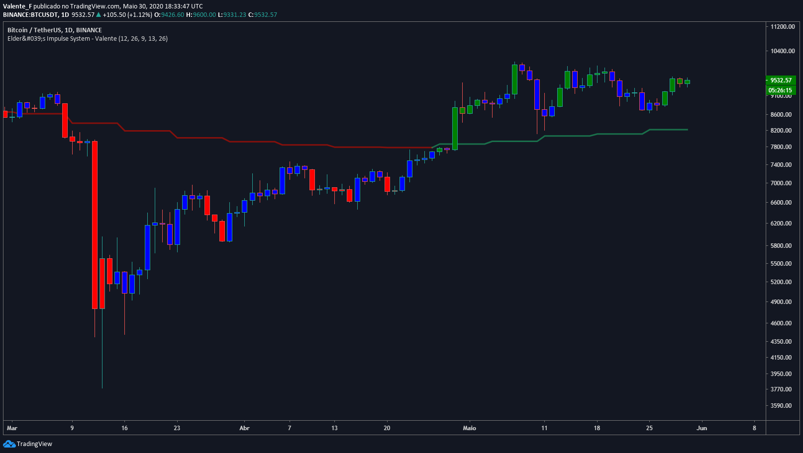Click the close value C:9532.57

[x=263, y=15]
